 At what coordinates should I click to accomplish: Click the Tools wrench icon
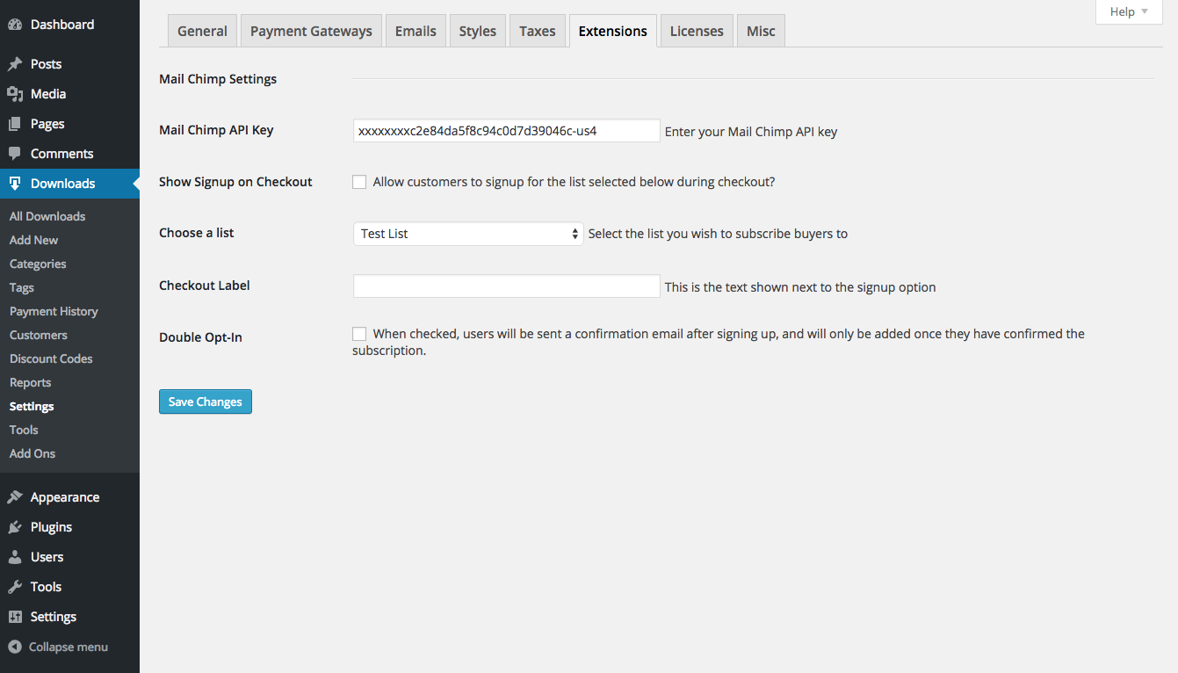15,587
